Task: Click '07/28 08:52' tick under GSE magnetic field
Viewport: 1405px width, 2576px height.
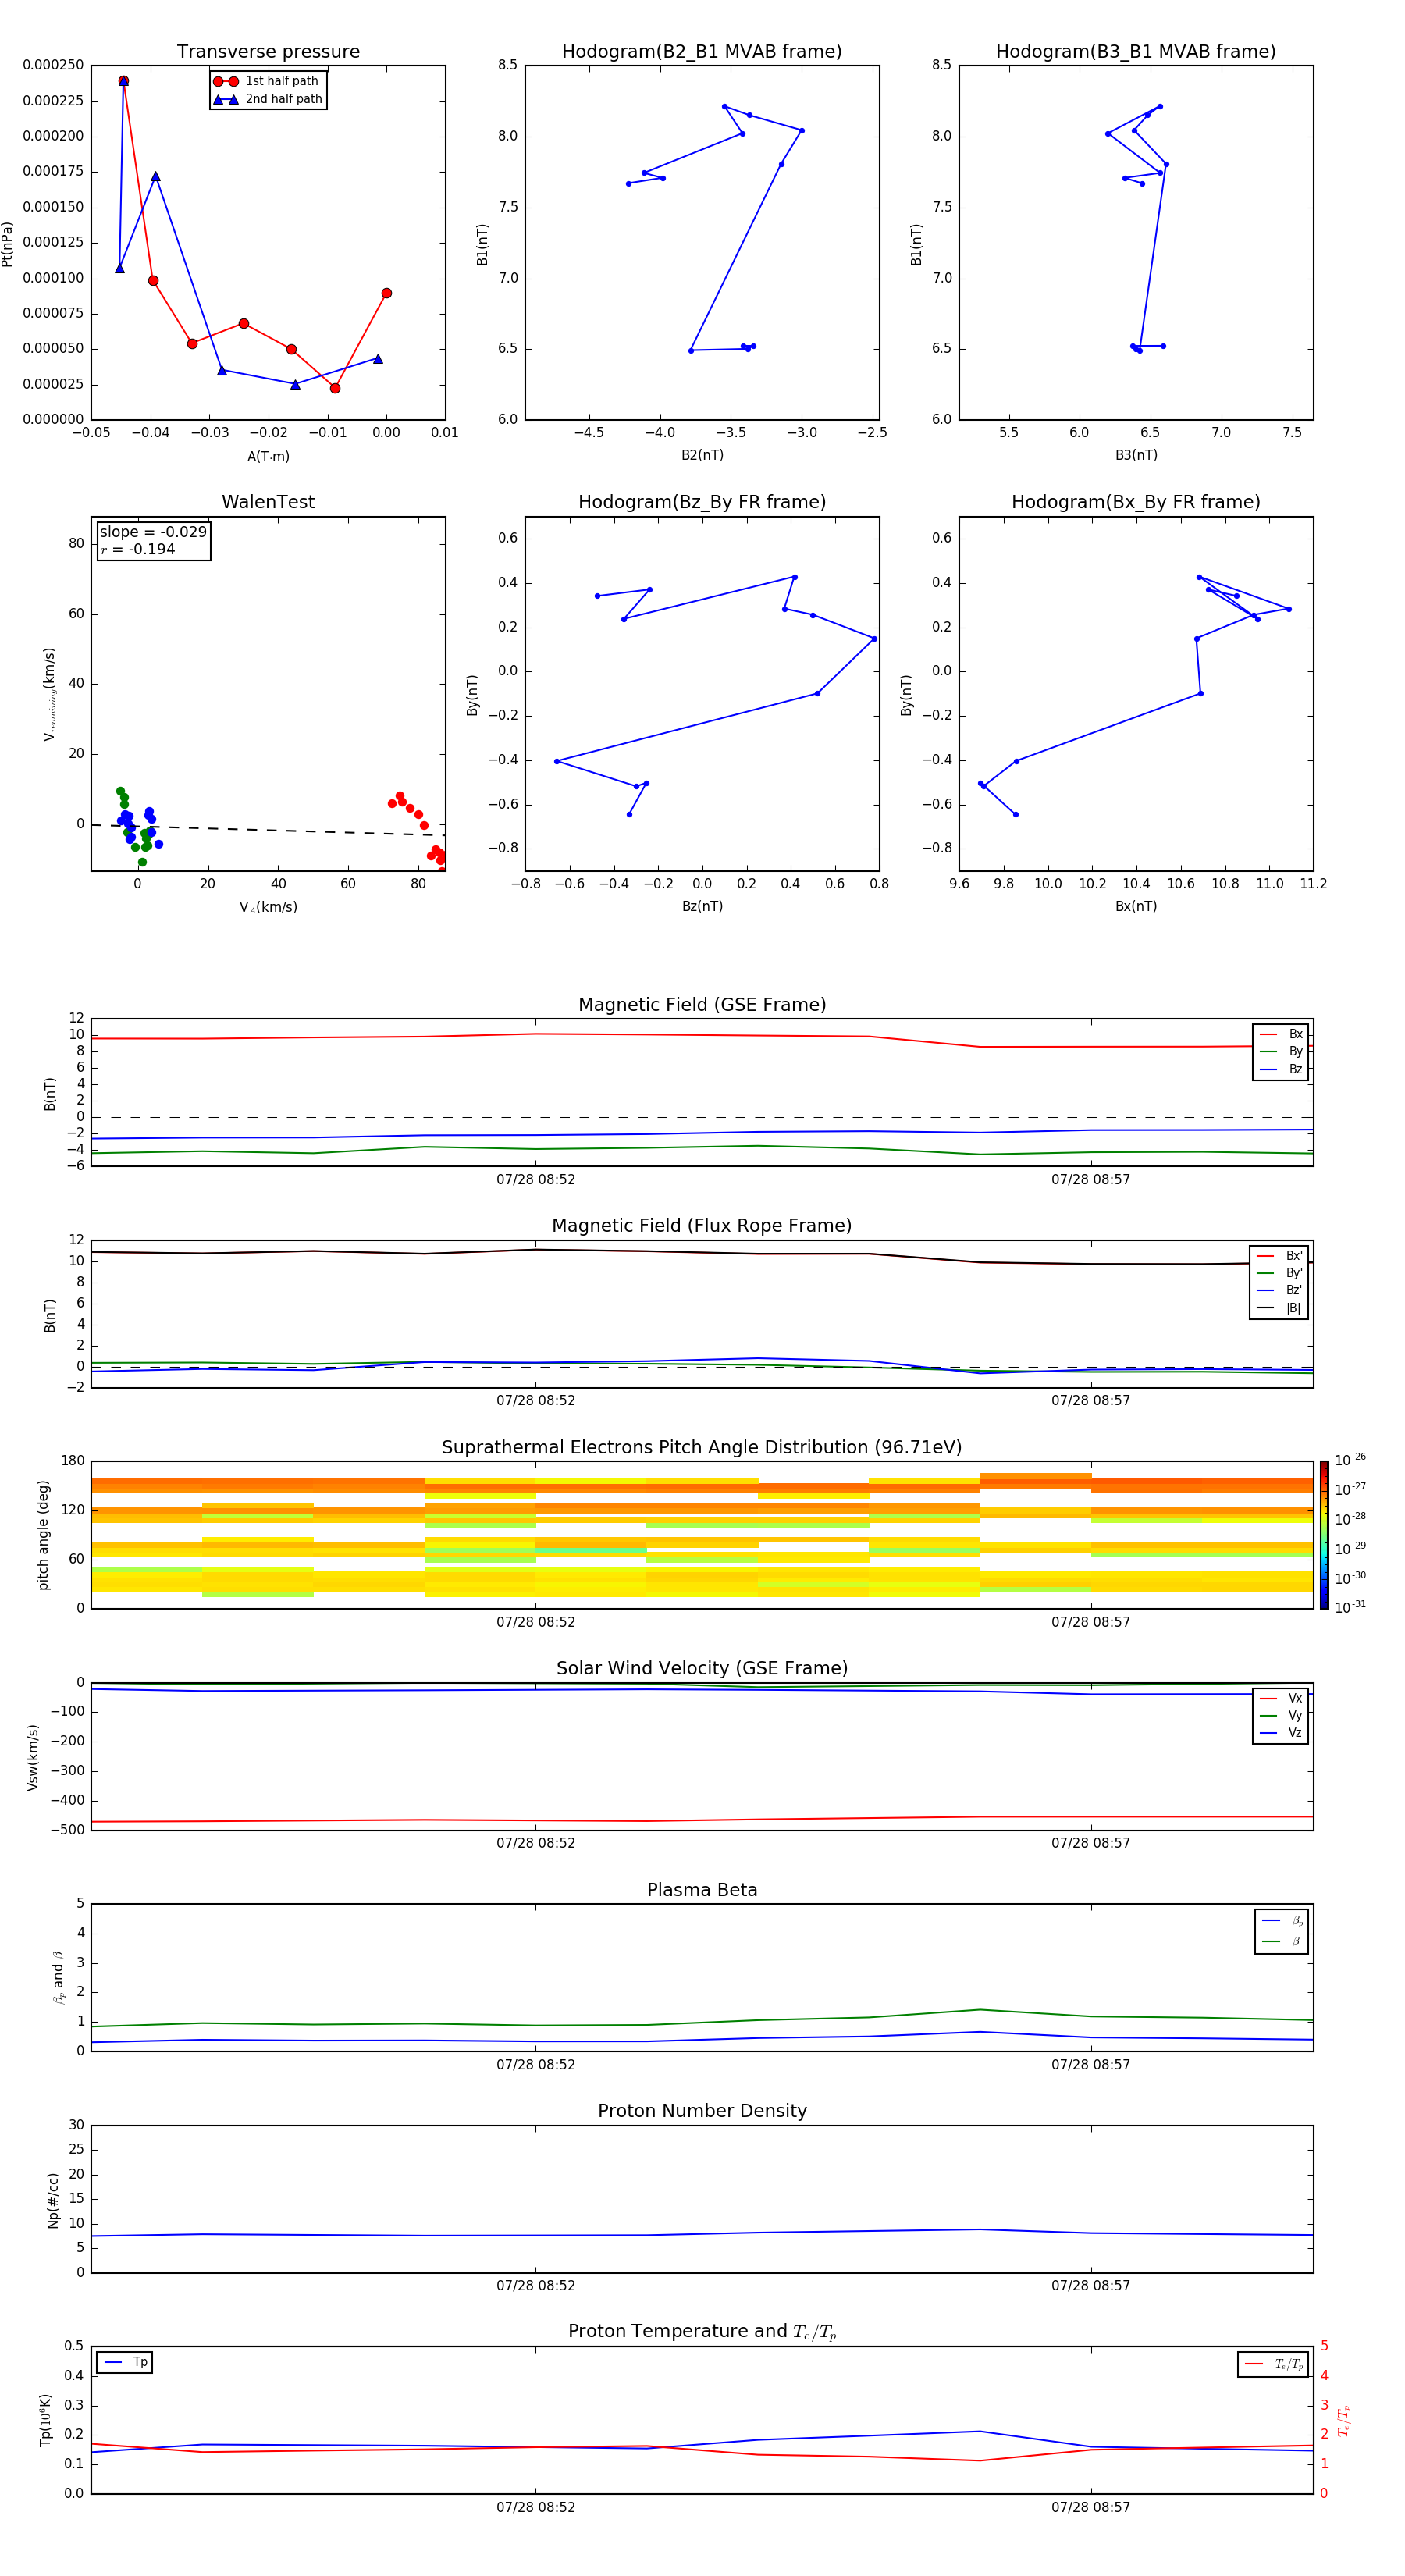Action: pyautogui.click(x=536, y=1180)
